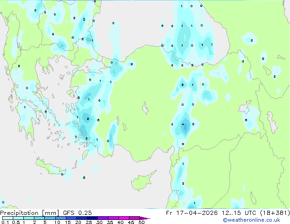Open the weatheronline.co.uk link
Image resolution: width=290 pixels, height=224 pixels.
(252, 220)
